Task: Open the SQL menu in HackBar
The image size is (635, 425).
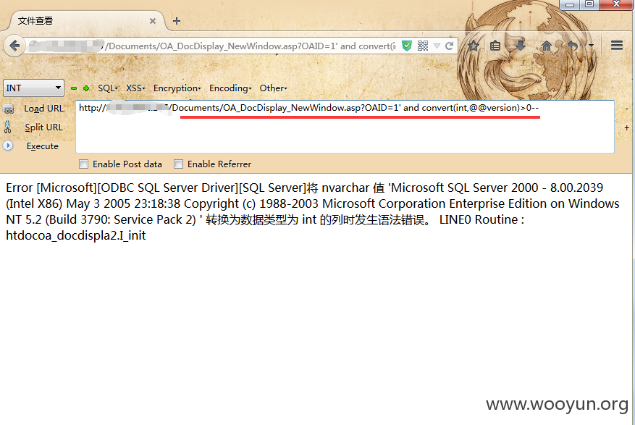Action: pyautogui.click(x=107, y=88)
